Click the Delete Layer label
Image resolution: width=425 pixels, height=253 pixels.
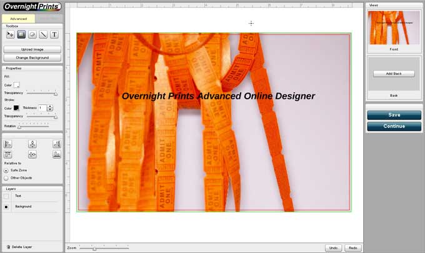(22, 247)
